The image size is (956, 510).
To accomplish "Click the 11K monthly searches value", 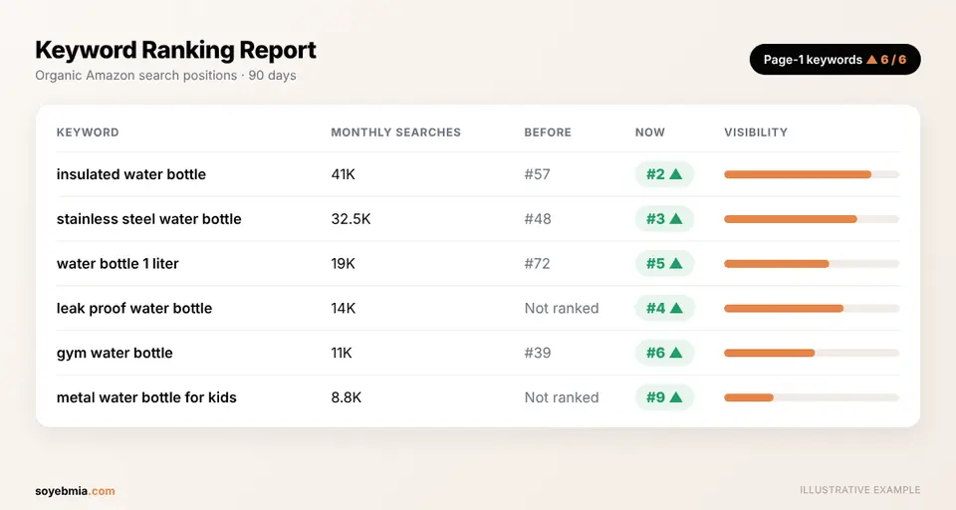I will [x=341, y=353].
